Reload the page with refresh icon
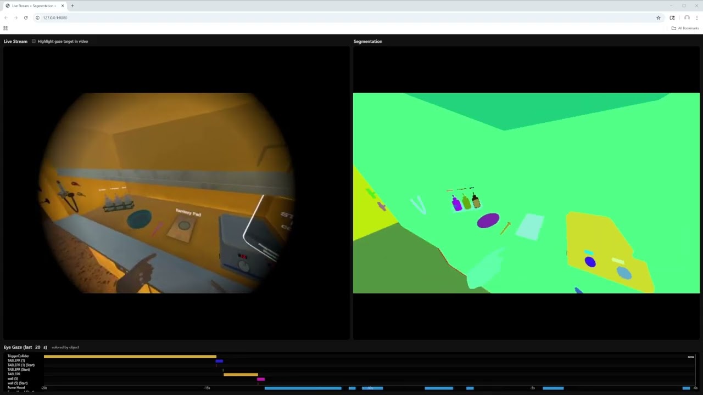This screenshot has height=395, width=703. pos(25,18)
